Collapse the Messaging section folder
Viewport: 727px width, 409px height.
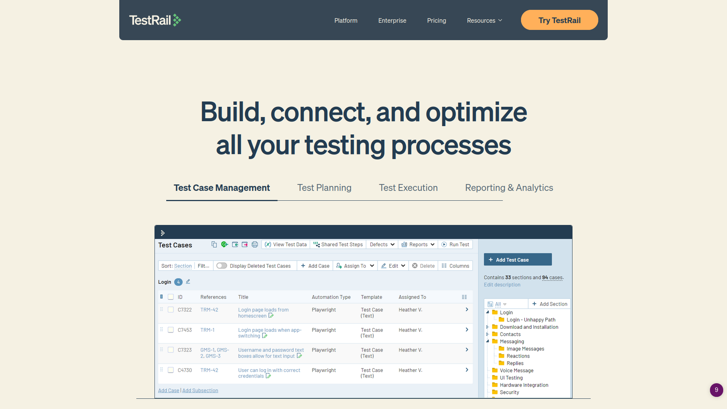click(488, 341)
